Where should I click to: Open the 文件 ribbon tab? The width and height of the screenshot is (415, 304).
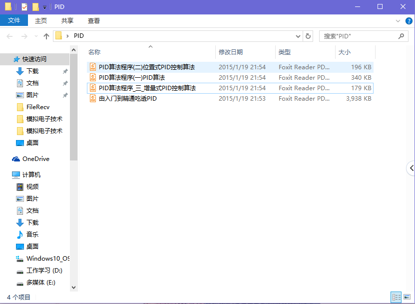(14, 20)
